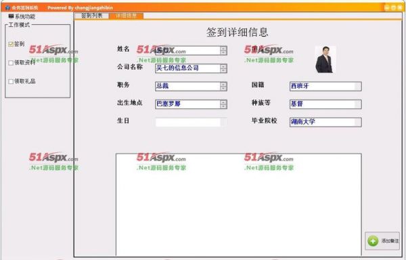Click inside the large remarks text area
The width and height of the screenshot is (406, 260).
(x=238, y=204)
